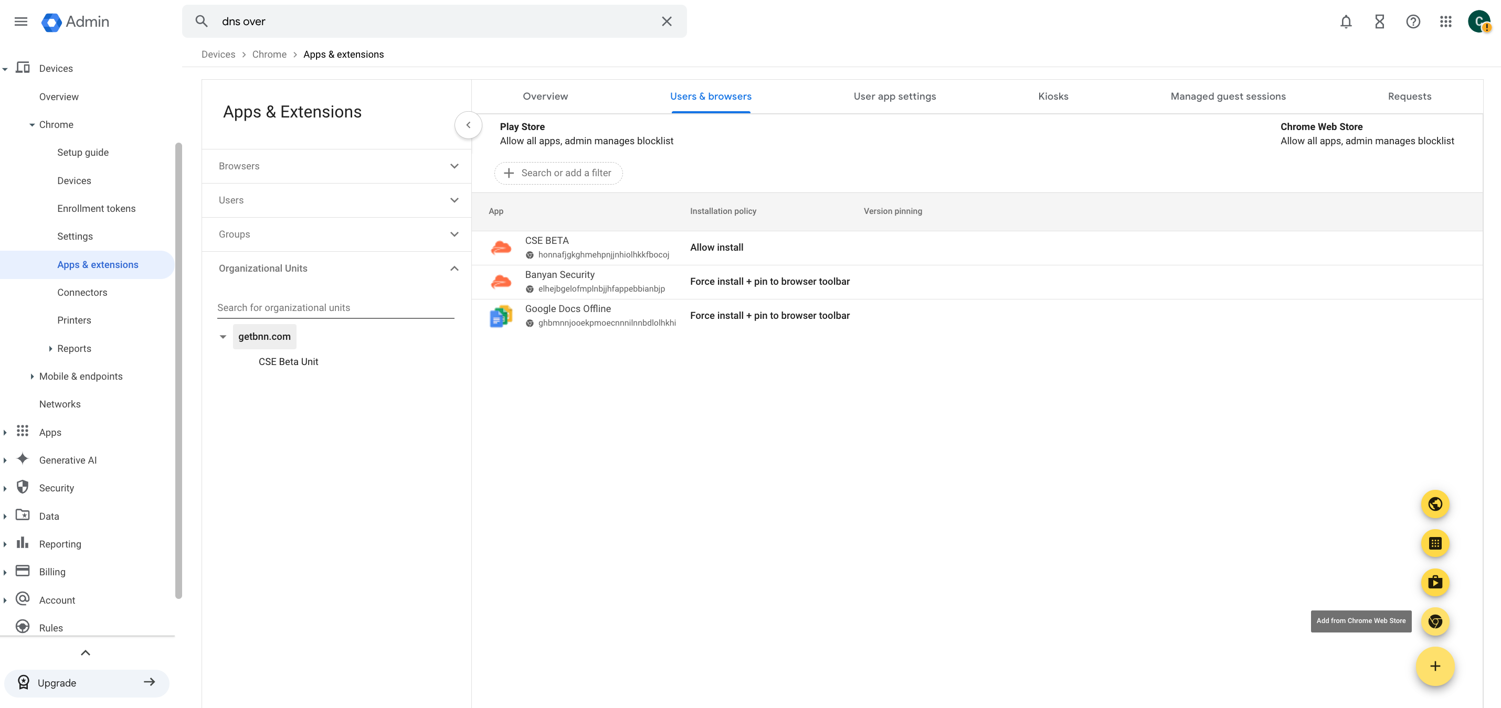This screenshot has width=1501, height=708.
Task: Clear the dns over search text
Action: pyautogui.click(x=667, y=22)
